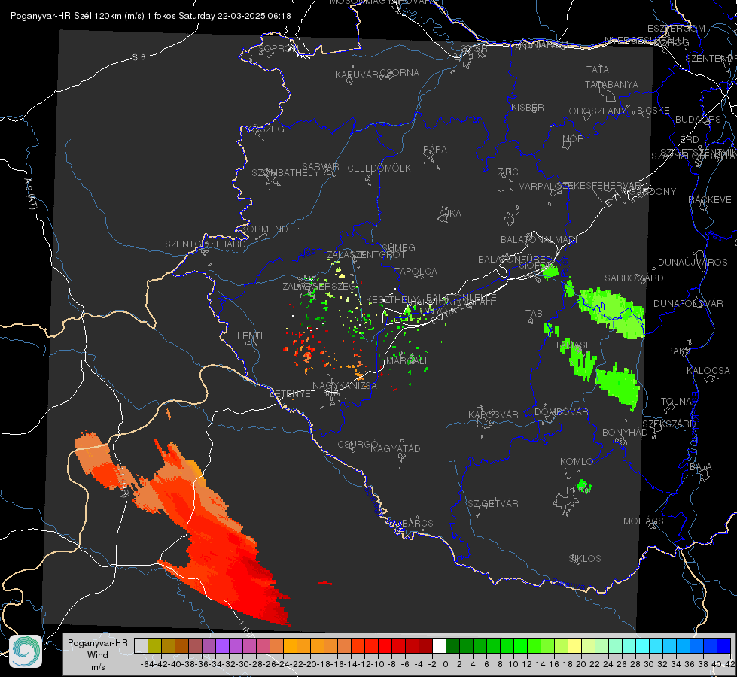Click the KORMEND city label

(265, 229)
